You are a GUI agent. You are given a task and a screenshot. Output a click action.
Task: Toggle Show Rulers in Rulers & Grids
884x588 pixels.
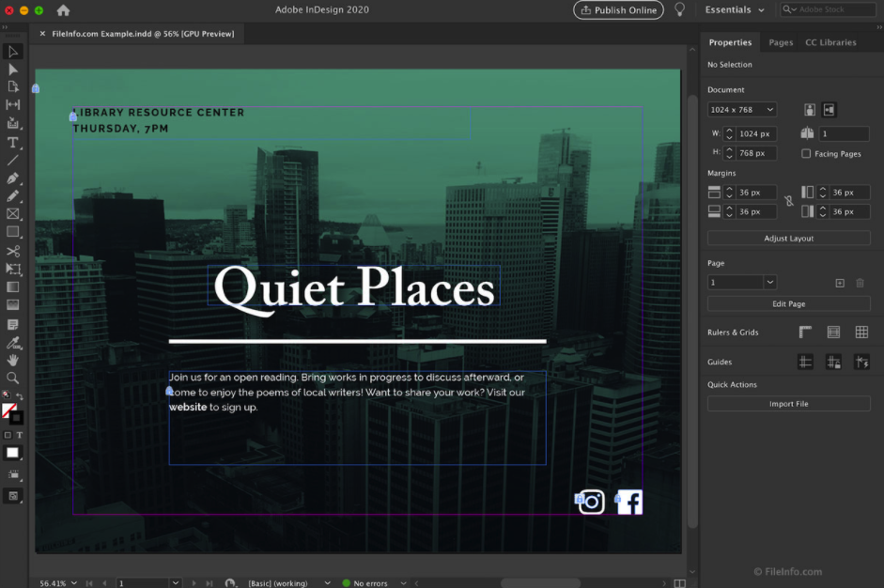pyautogui.click(x=805, y=333)
